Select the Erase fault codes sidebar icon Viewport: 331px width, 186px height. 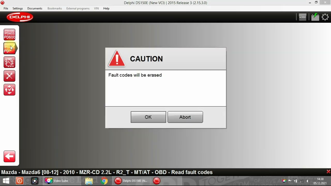click(x=10, y=48)
